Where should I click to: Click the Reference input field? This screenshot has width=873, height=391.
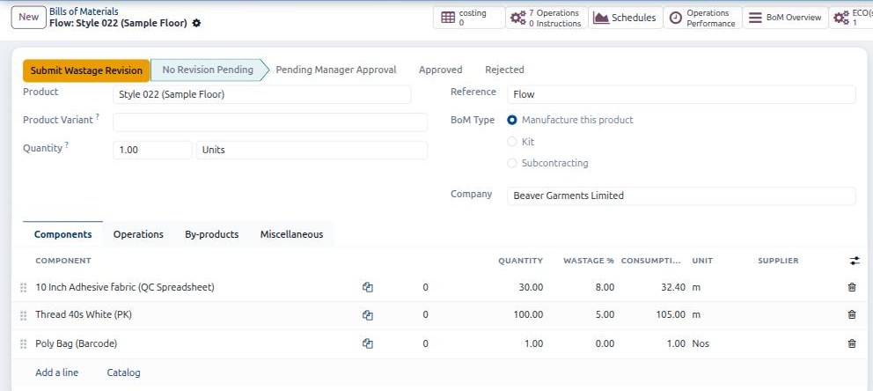(681, 95)
